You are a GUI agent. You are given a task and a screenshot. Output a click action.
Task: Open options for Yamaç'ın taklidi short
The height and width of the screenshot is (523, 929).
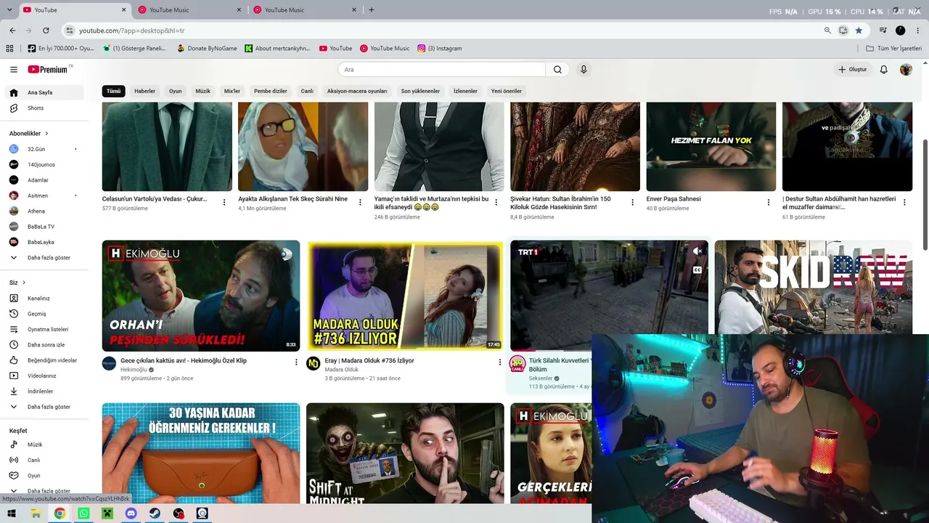coord(496,202)
